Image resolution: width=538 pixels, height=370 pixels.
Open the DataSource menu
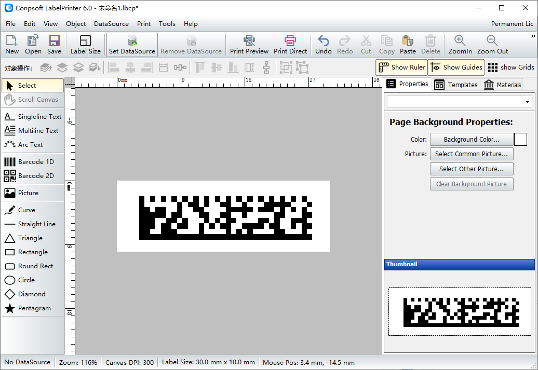coord(111,24)
